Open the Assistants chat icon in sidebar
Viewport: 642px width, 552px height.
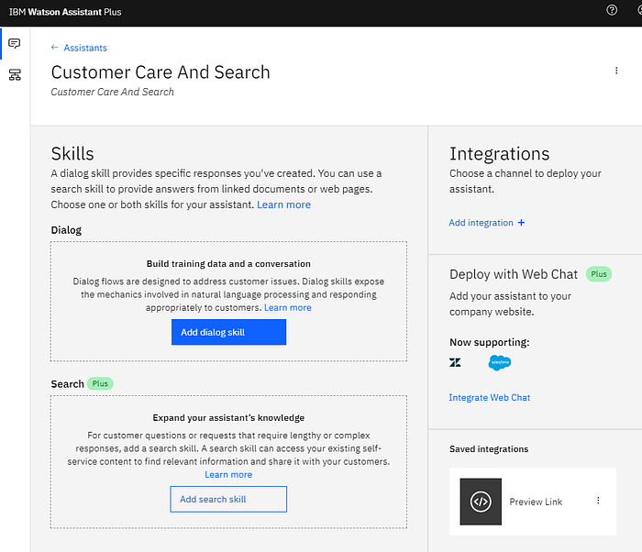15,43
